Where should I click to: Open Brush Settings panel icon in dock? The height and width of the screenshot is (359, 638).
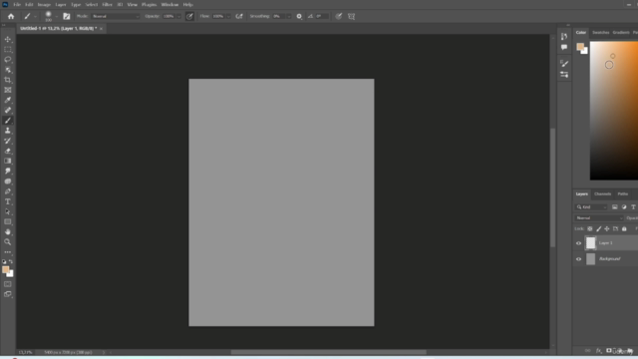pos(564,64)
